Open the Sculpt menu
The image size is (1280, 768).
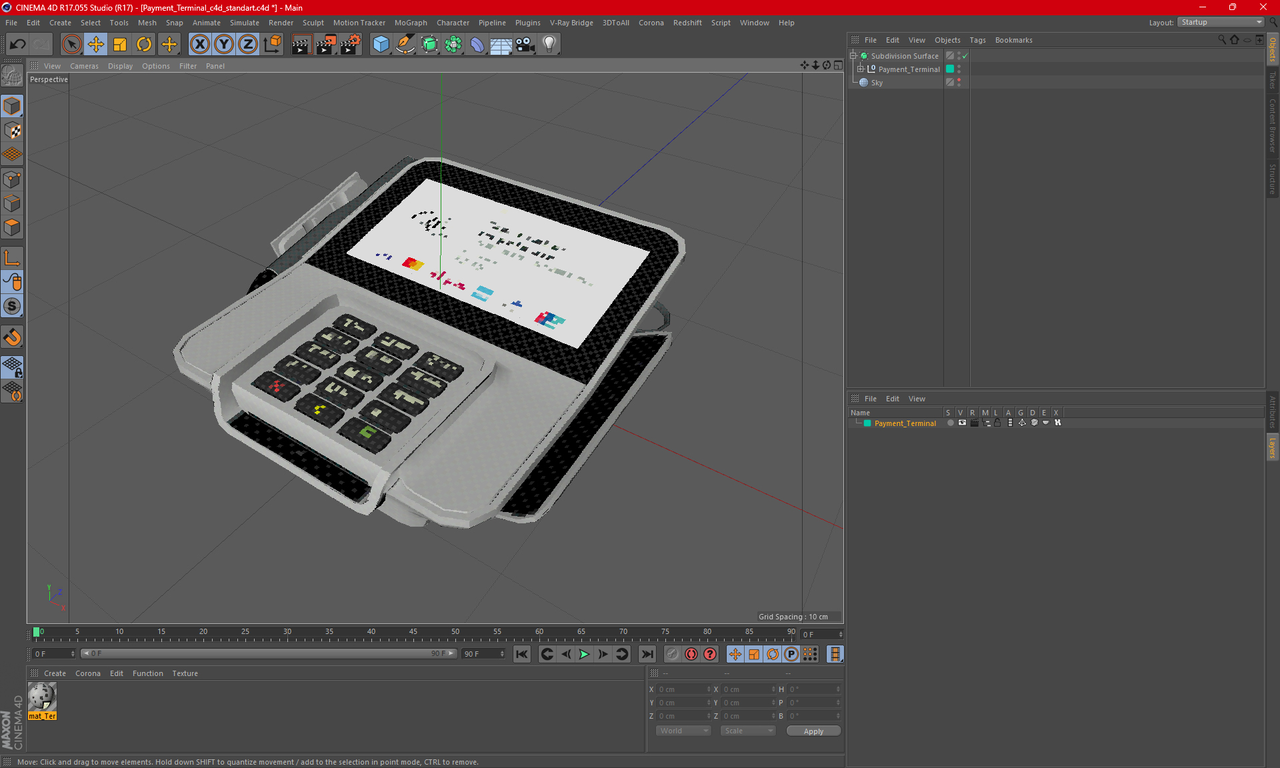click(313, 23)
